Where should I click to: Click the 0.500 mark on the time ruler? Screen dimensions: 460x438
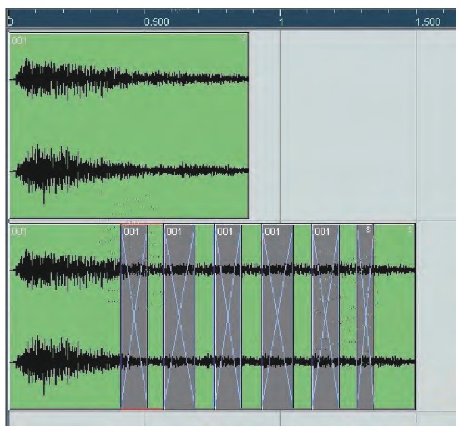156,22
